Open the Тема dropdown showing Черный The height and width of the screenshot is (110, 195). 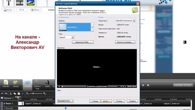(x=66, y=37)
